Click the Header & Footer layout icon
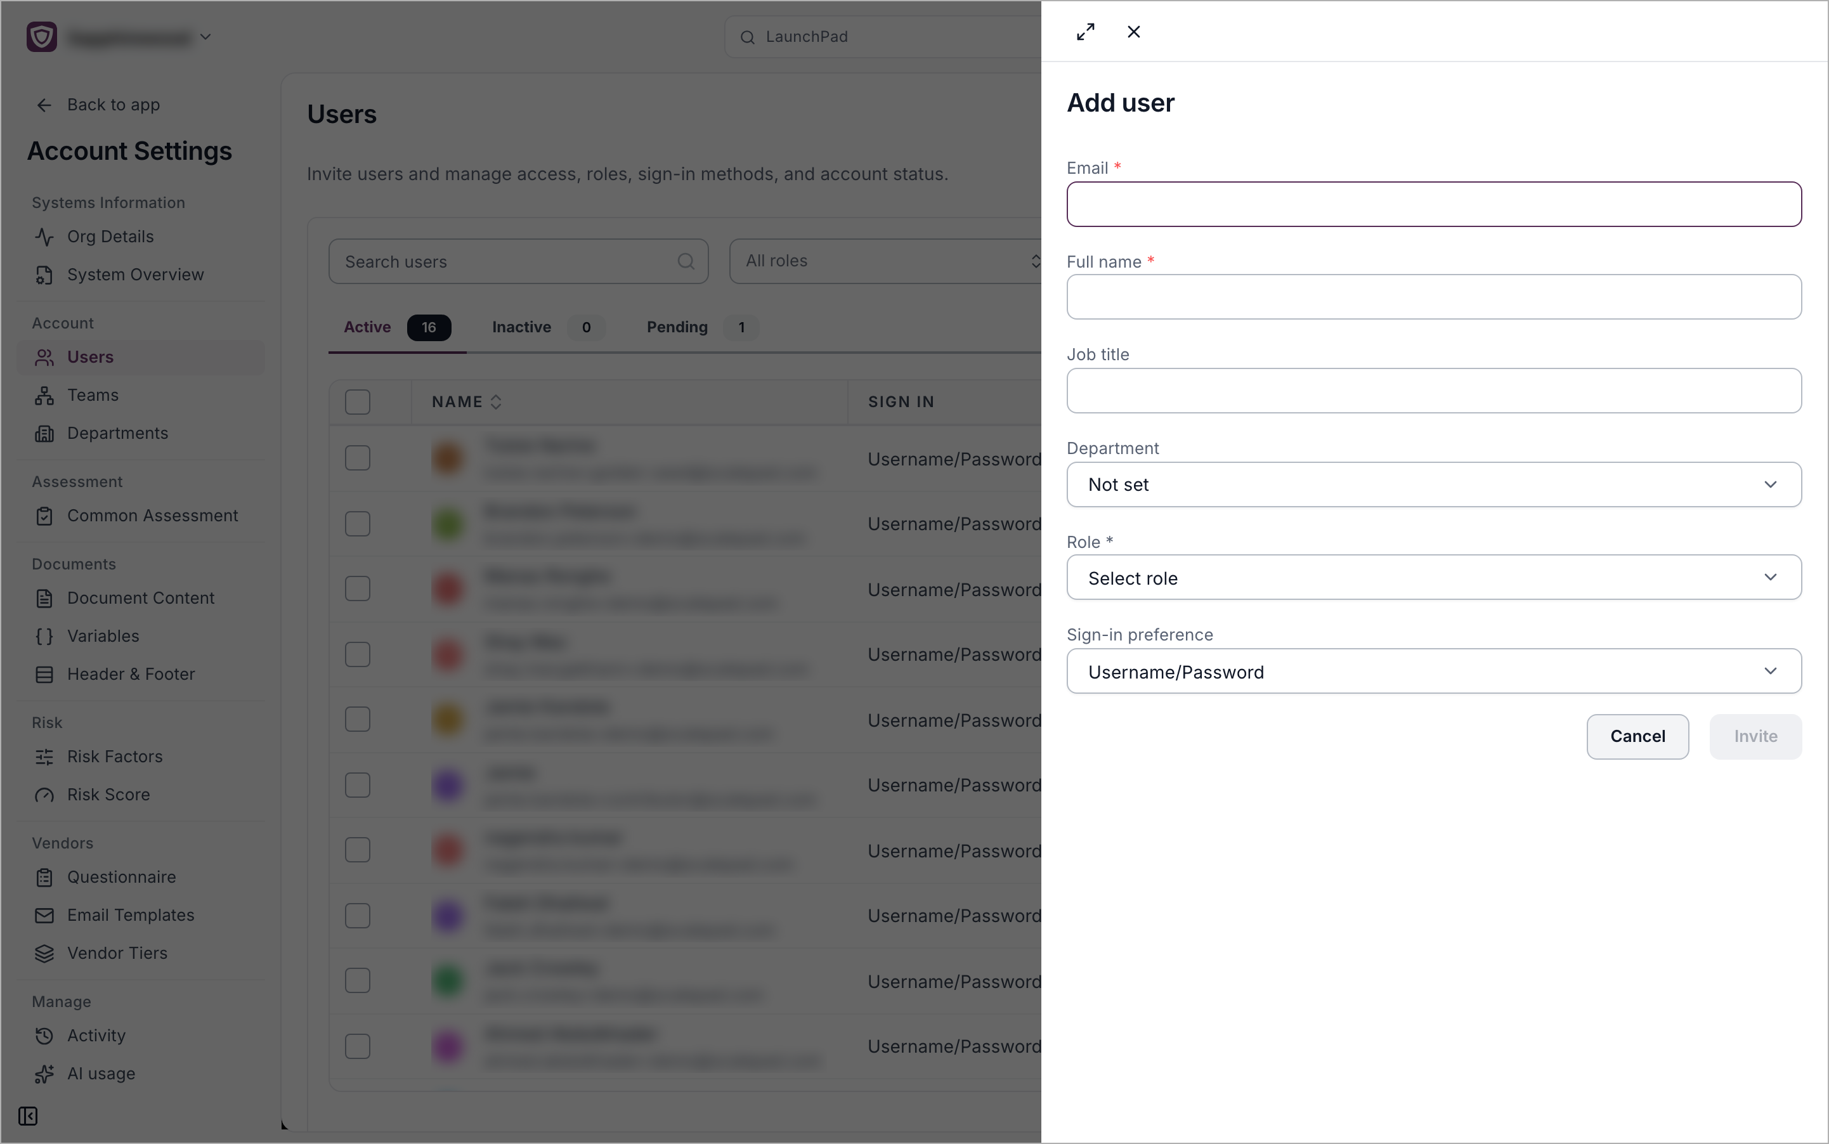 [x=44, y=674]
